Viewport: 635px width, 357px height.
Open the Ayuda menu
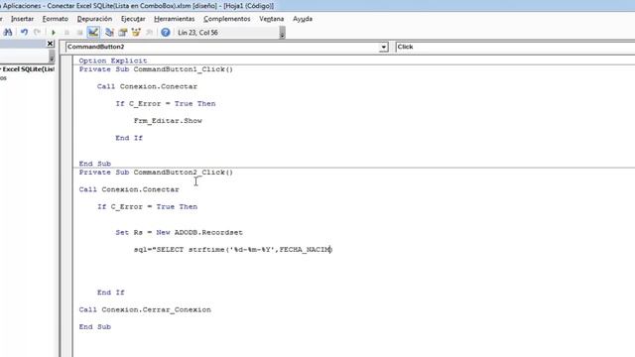pos(303,19)
